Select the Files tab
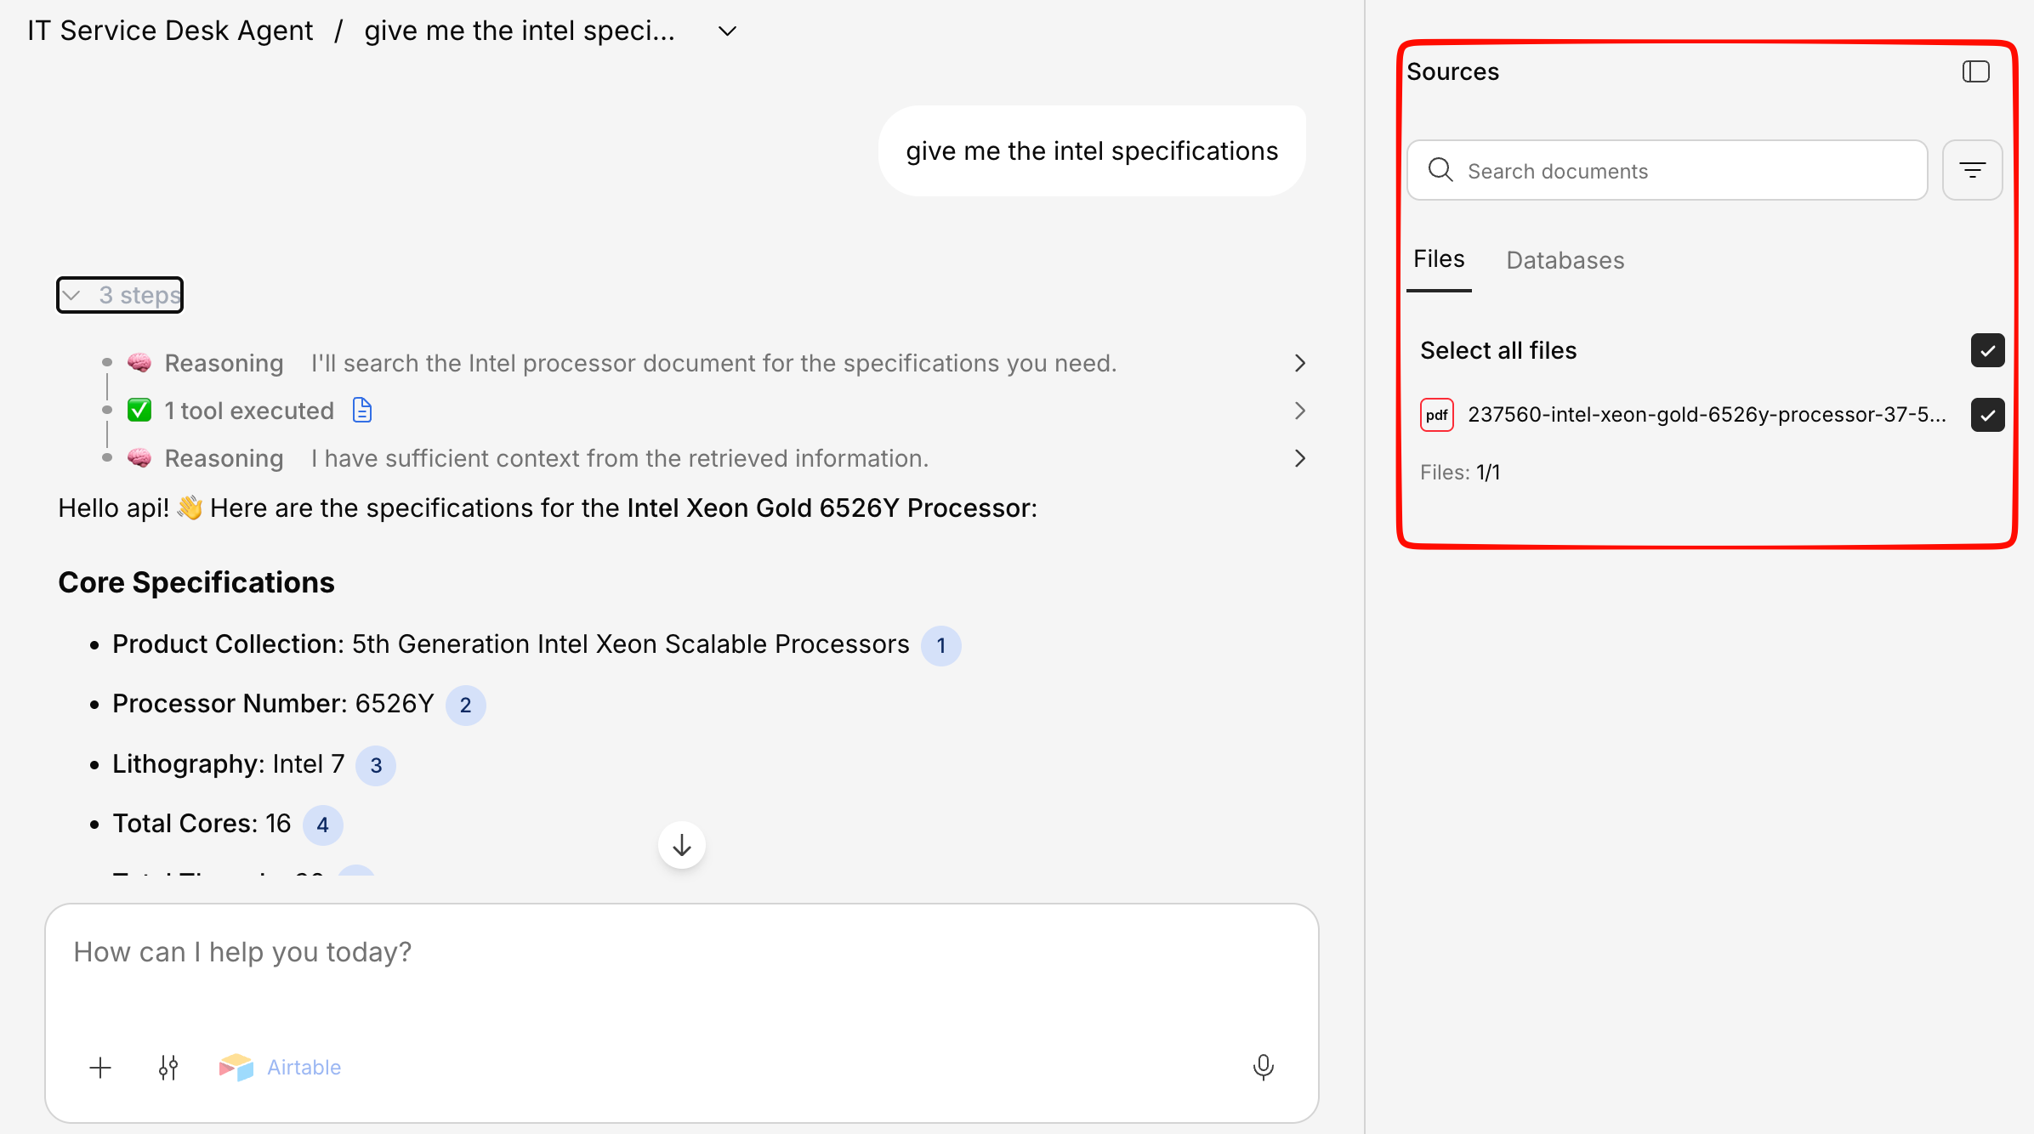Screen dimensions: 2034x1134 1439,259
